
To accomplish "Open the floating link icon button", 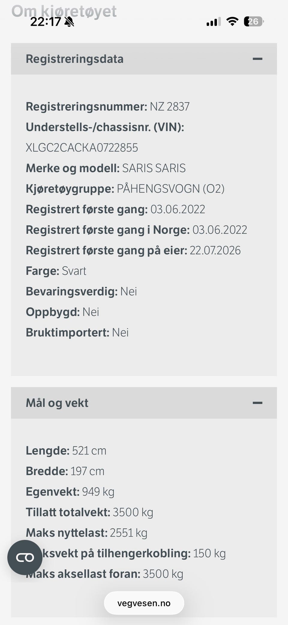I will click(x=25, y=557).
